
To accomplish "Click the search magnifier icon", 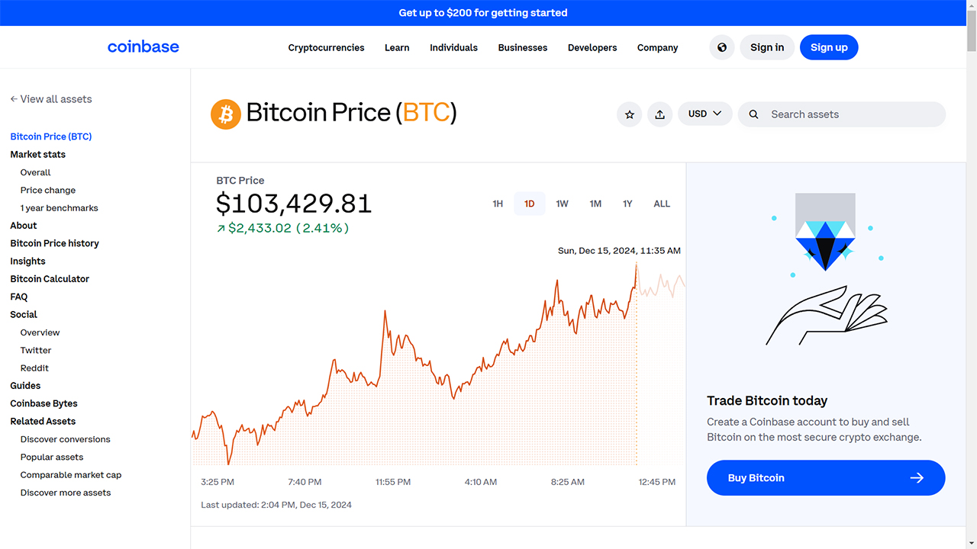I will pos(753,114).
